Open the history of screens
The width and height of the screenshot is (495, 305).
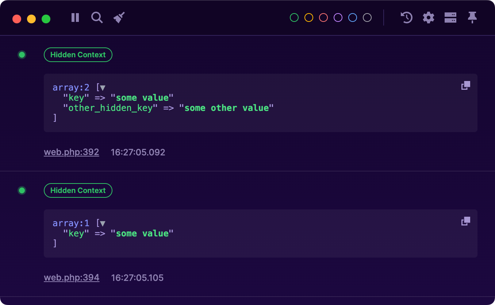406,17
